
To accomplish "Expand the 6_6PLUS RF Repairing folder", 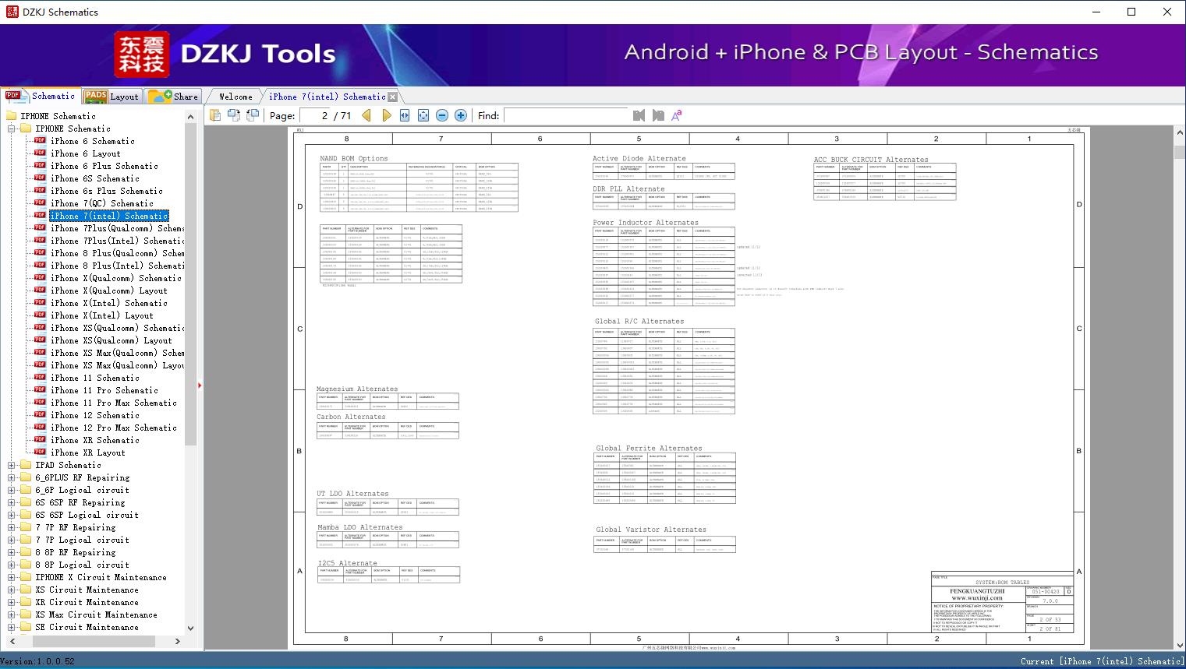I will point(11,477).
